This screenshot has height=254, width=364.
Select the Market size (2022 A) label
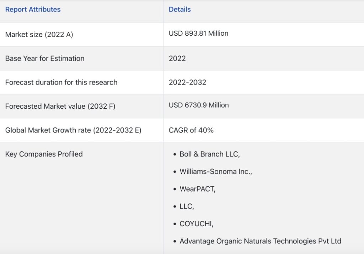[39, 35]
